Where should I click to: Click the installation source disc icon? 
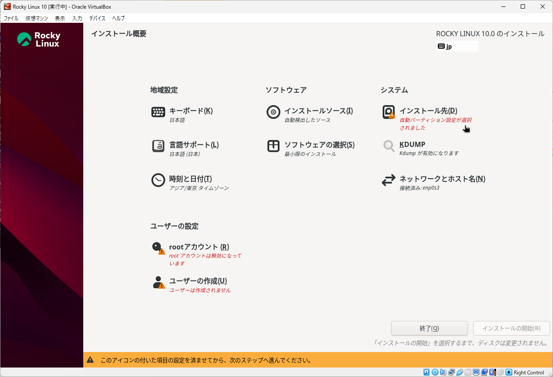pyautogui.click(x=273, y=112)
